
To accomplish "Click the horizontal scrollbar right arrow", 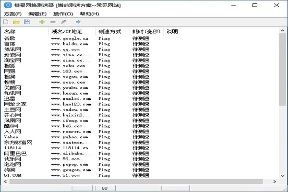I will pyautogui.click(x=275, y=182).
